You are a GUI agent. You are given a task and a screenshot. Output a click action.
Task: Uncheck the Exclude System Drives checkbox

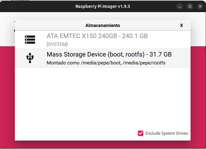141,133
